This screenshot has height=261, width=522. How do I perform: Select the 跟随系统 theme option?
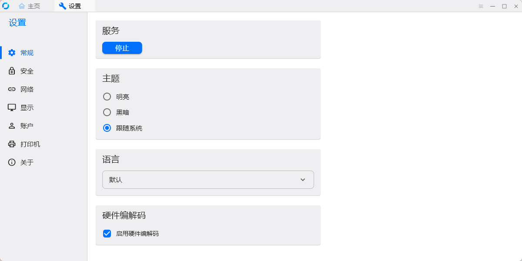point(107,128)
